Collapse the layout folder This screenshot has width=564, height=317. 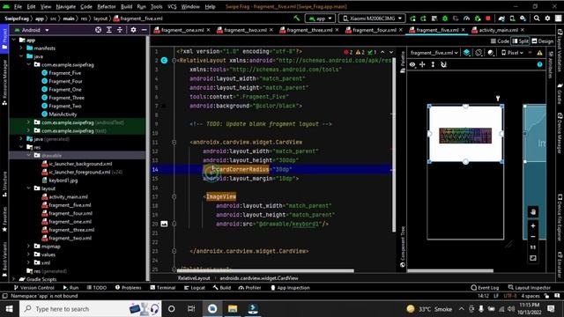(29, 188)
